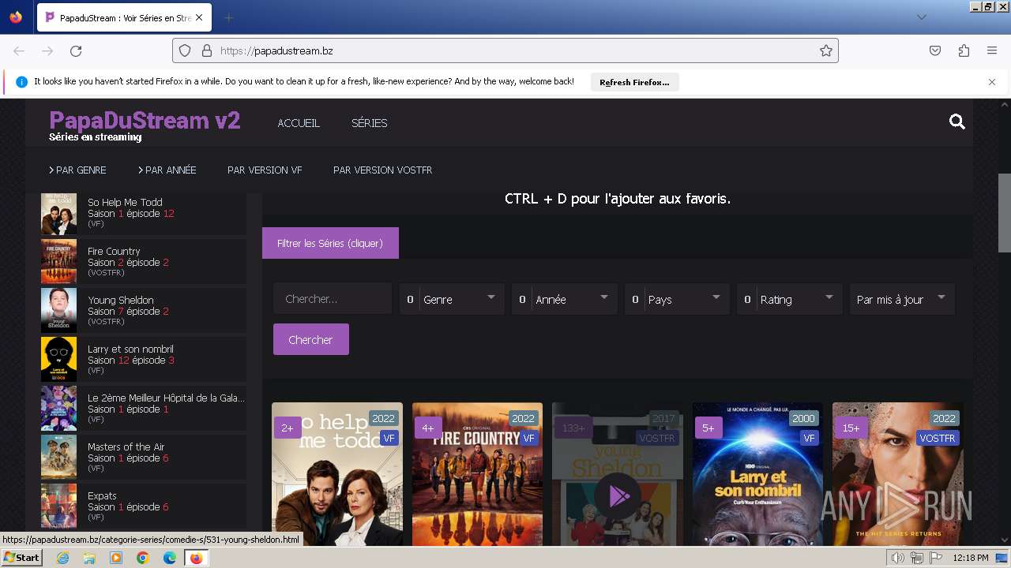Open a new tab with plus icon
The image size is (1011, 568).
229,17
